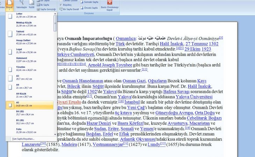255x157 pixels.
Task: Toggle the Büyüteç checkbox
Action: click(61, 5)
